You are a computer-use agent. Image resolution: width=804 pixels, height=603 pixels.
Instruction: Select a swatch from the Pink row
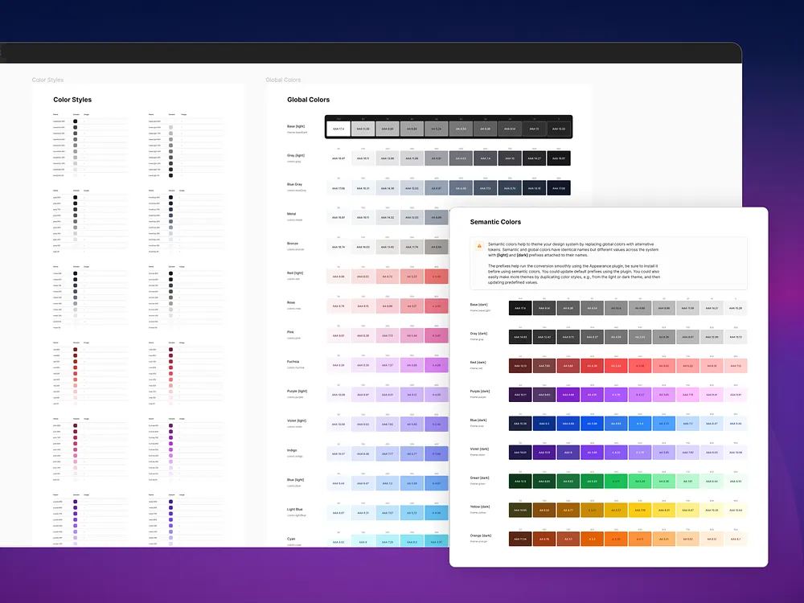tap(394, 334)
